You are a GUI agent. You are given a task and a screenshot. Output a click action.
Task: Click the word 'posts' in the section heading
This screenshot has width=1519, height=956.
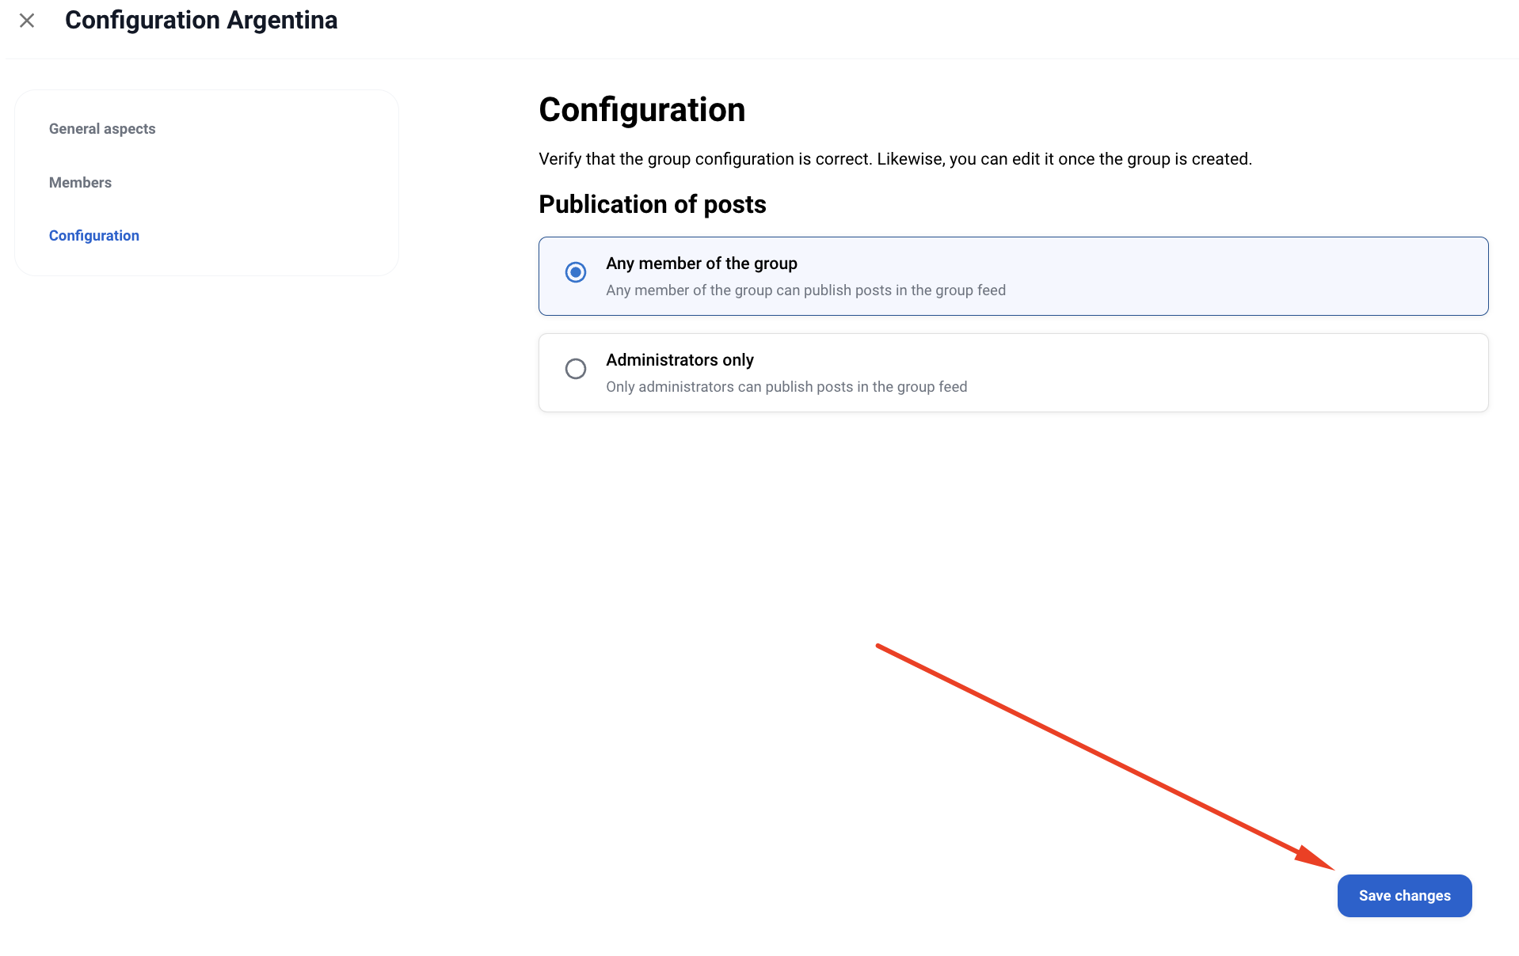point(734,204)
